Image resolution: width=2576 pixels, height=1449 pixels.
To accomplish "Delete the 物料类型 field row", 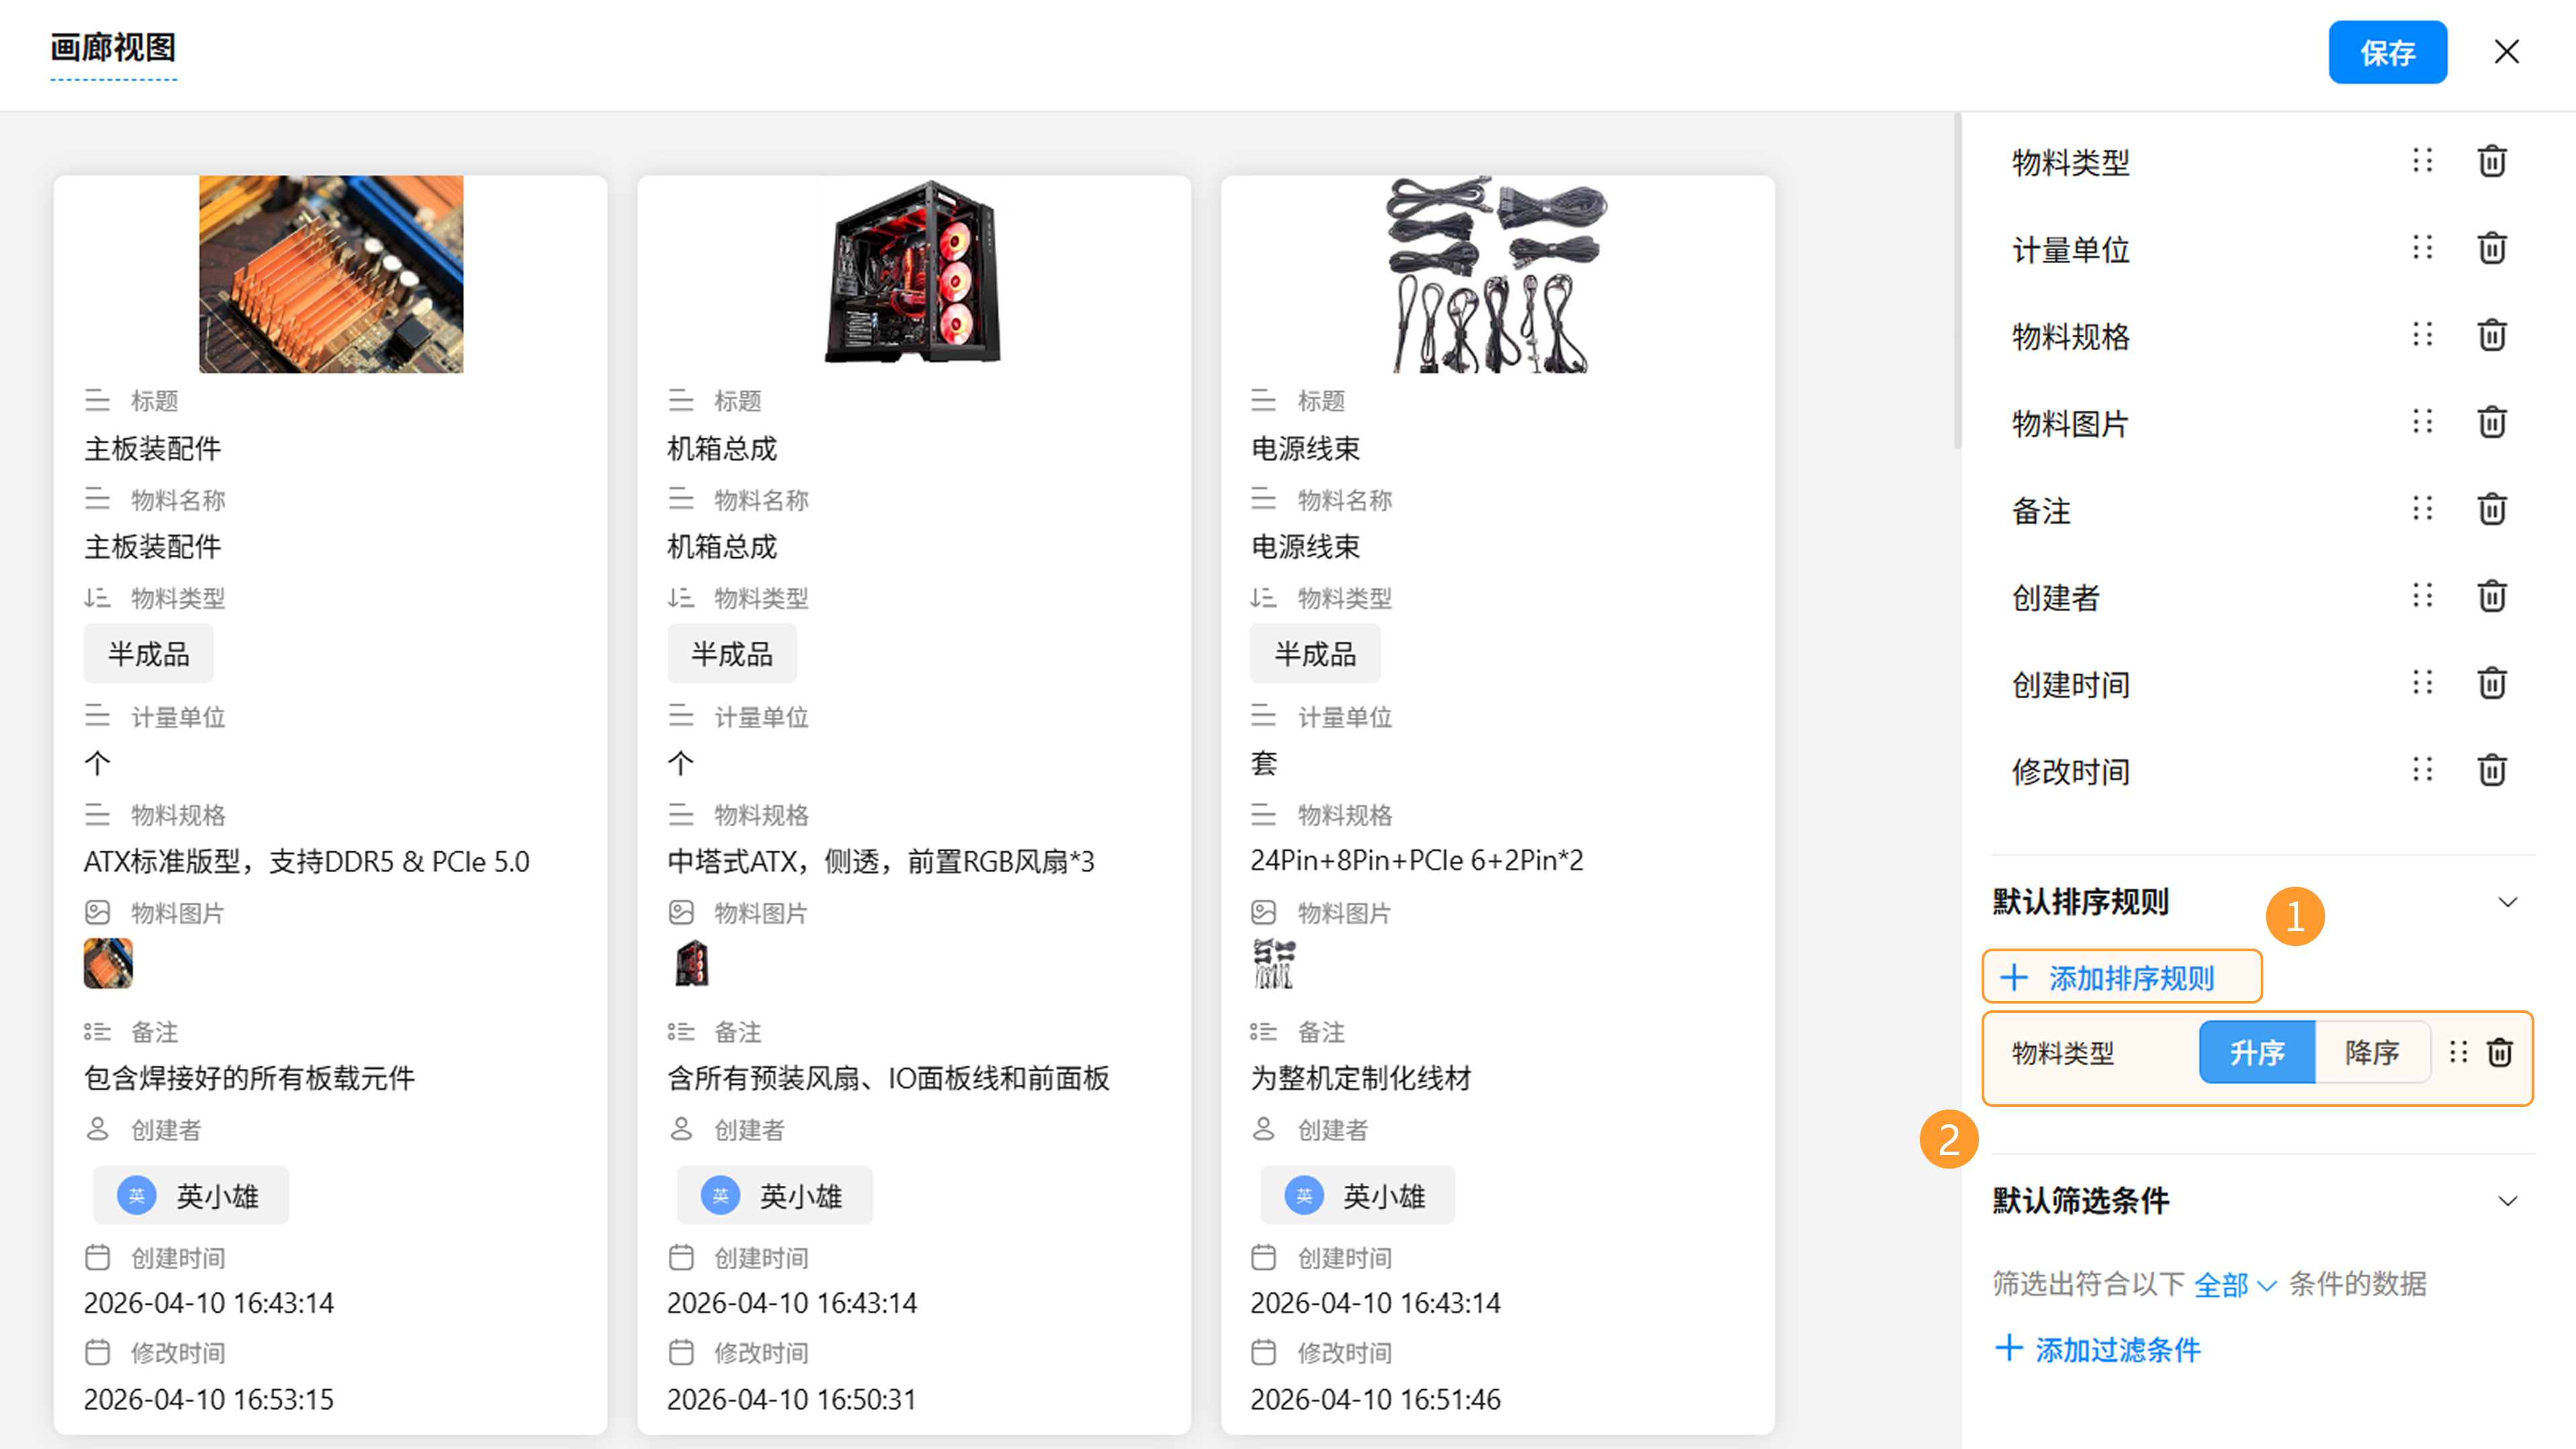I will pos(2491,161).
